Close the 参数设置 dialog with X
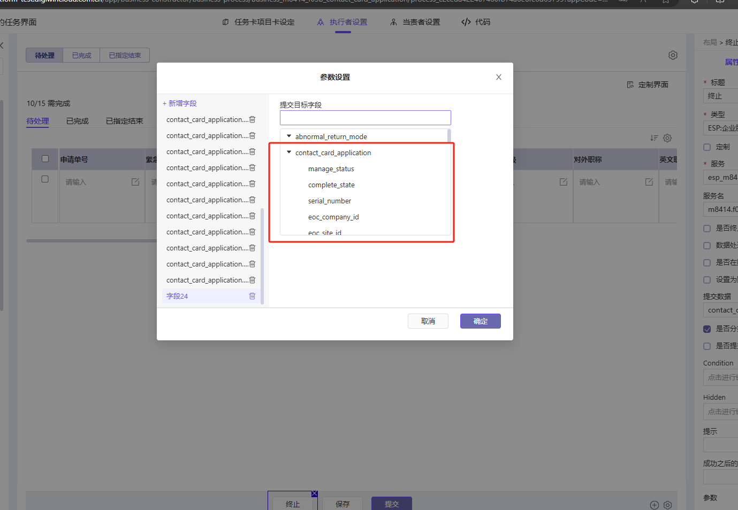Image resolution: width=738 pixels, height=510 pixels. pyautogui.click(x=499, y=77)
